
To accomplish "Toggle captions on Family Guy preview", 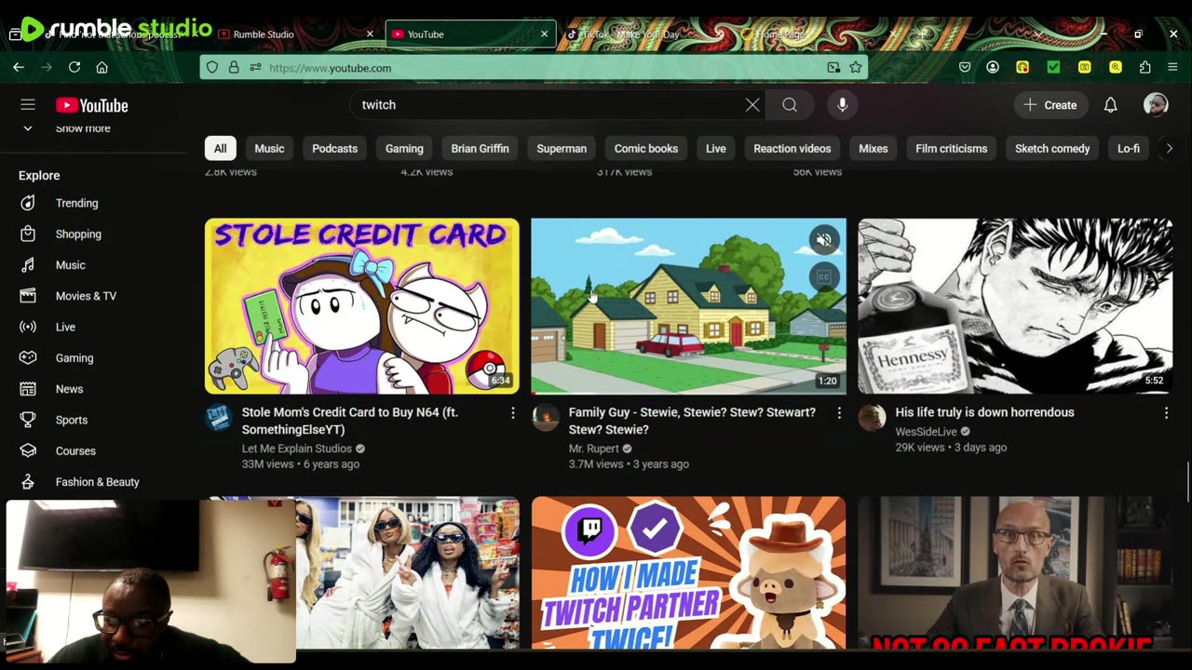I will click(824, 277).
